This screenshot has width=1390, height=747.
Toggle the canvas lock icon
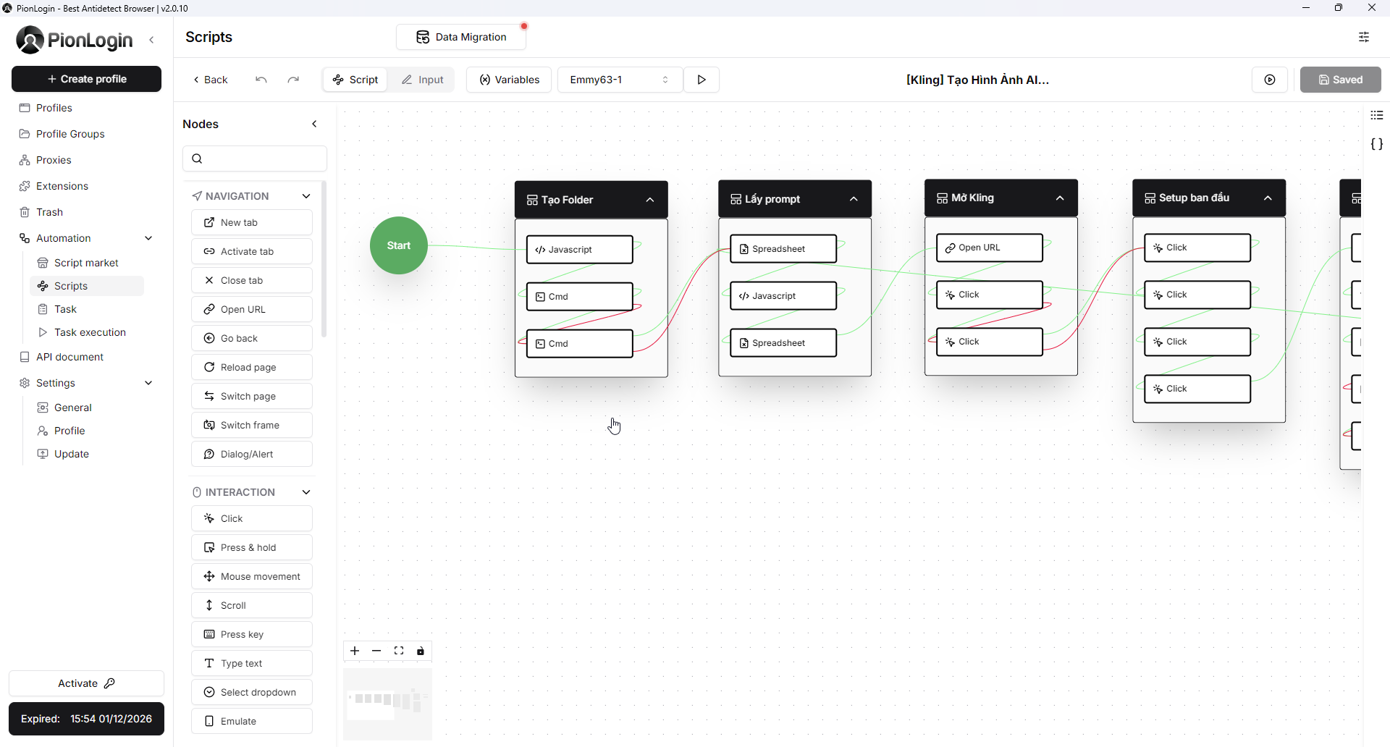pyautogui.click(x=421, y=651)
